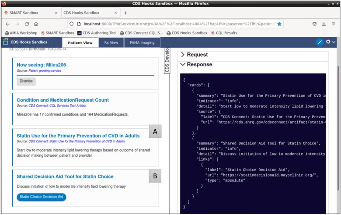Select the CDS Hooks Sandbox browser tab
This screenshot has height=215, width=341.
(90, 13)
